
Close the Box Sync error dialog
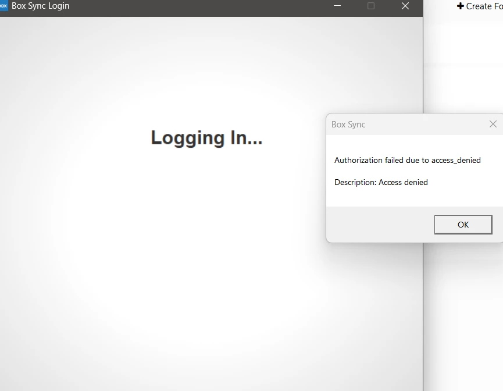click(493, 125)
